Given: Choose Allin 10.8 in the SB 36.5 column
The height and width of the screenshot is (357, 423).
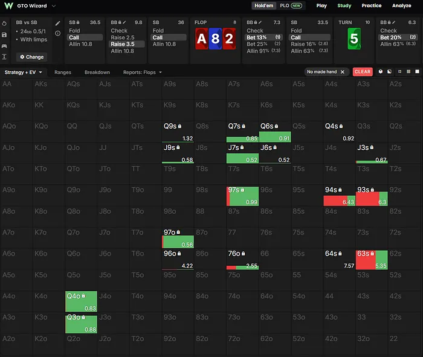Looking at the screenshot, I should point(85,44).
